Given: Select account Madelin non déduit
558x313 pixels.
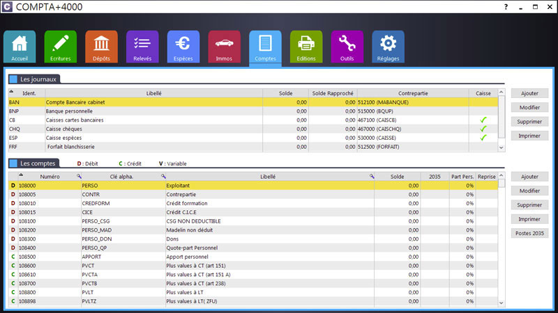Looking at the screenshot, I should [x=253, y=230].
